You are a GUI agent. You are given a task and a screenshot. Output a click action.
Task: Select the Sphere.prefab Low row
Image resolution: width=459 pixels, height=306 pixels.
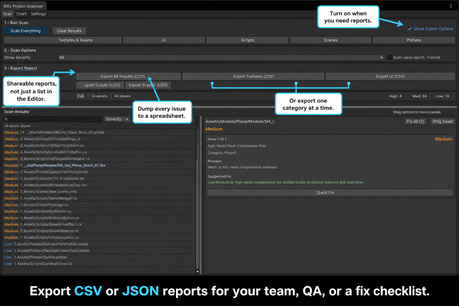[99, 257]
